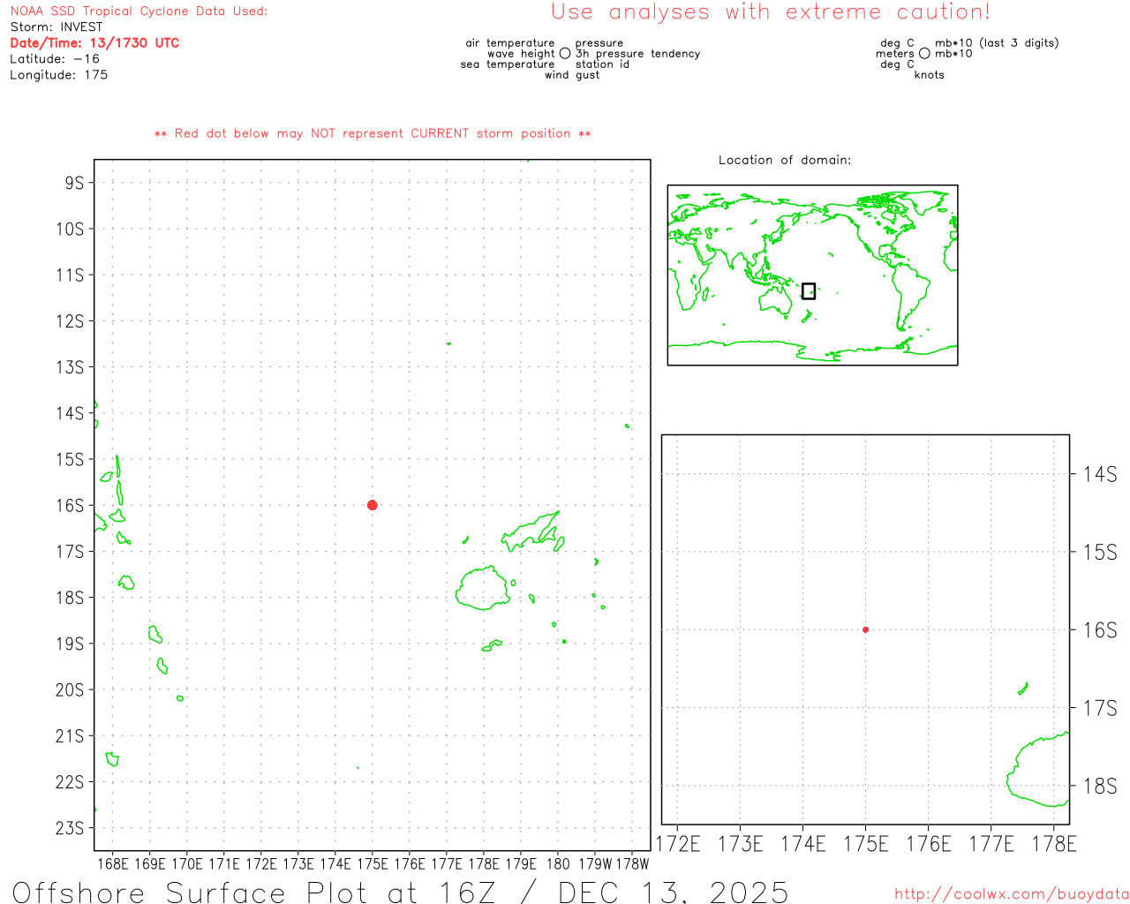Screen dimensions: 1130x904
Task: Click the '20S' latitude label on main map
Action: tap(70, 690)
